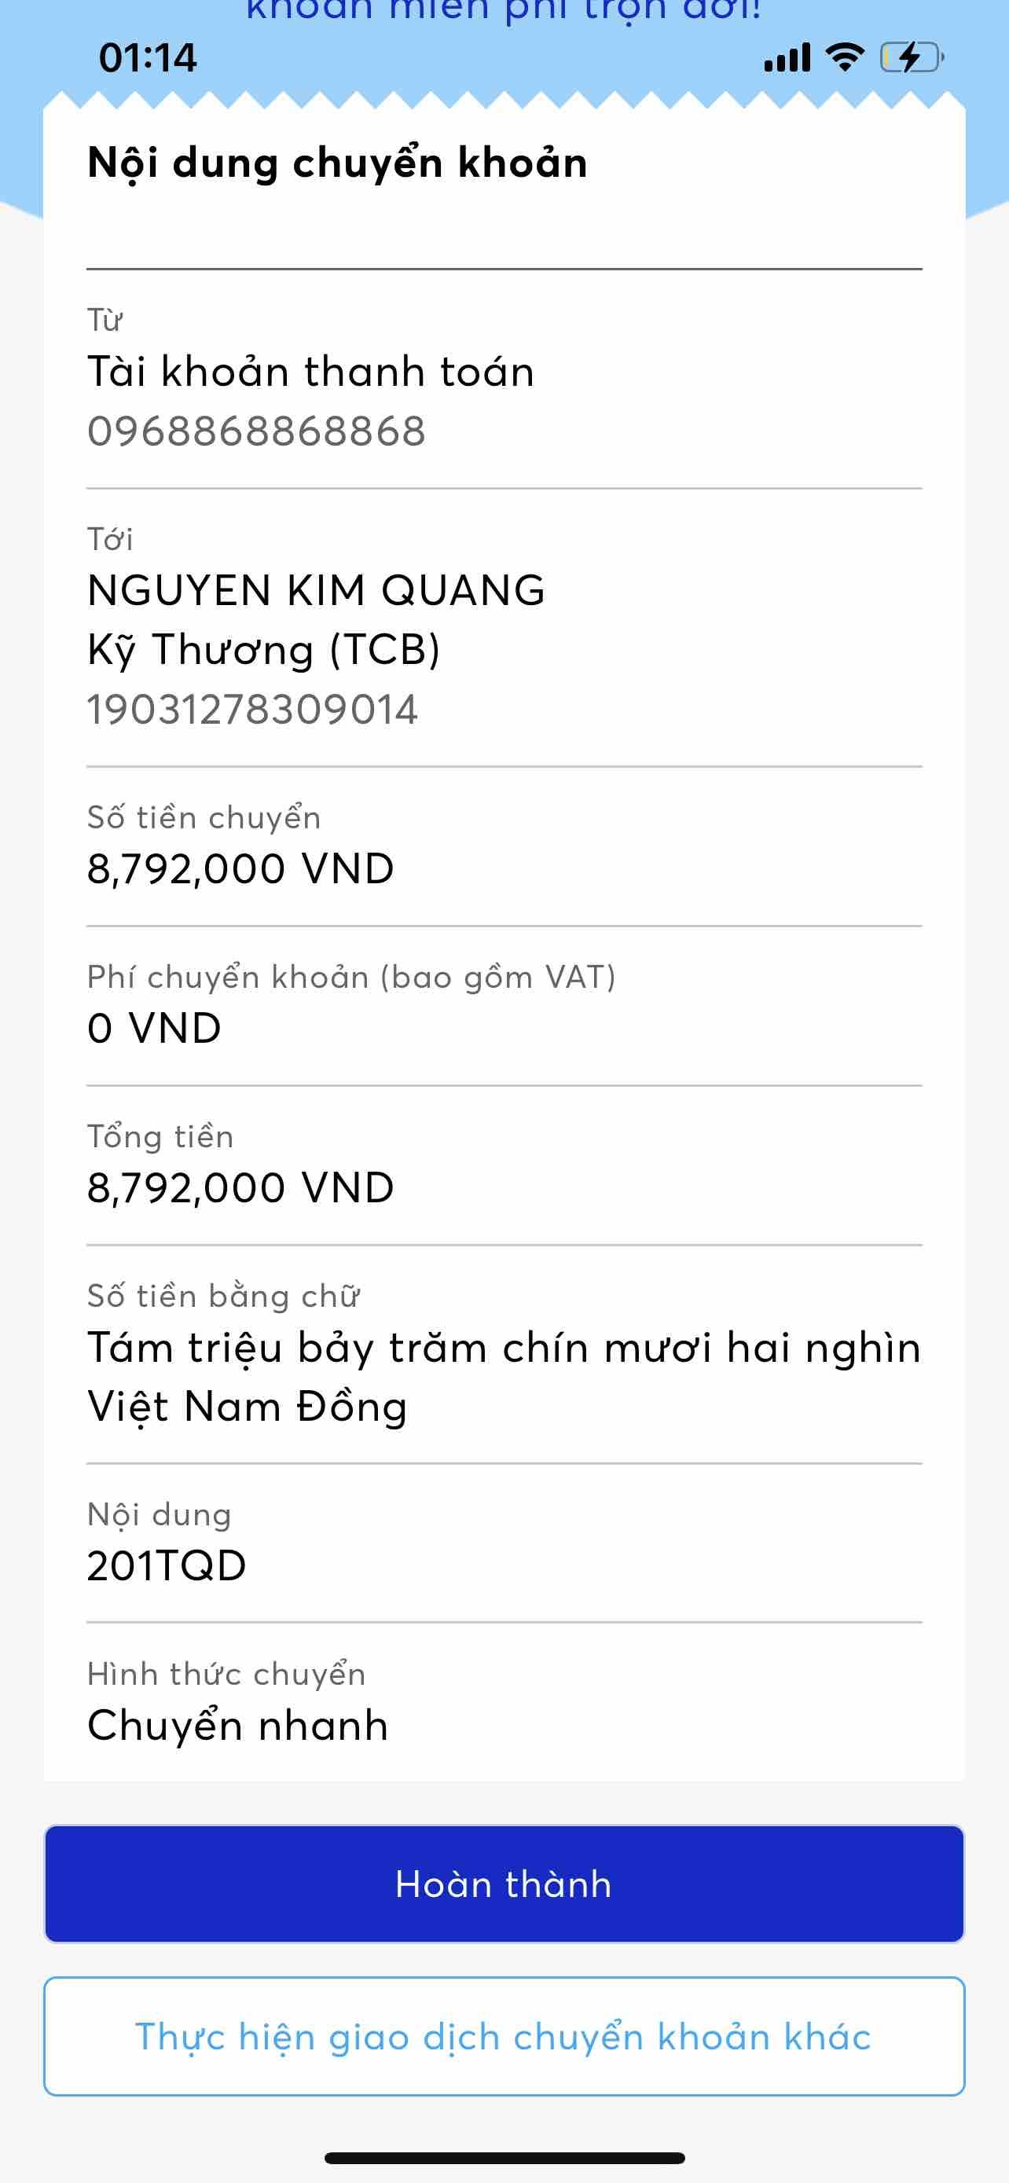This screenshot has width=1009, height=2183.
Task: Tap the promotional banner text at top
Action: point(504,12)
